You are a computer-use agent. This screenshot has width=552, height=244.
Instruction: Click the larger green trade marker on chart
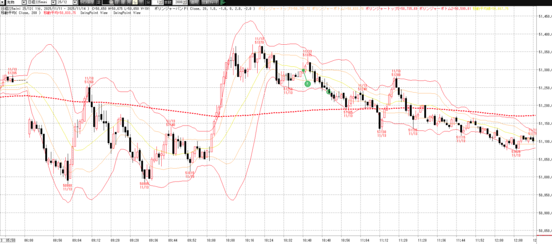[x=307, y=83]
